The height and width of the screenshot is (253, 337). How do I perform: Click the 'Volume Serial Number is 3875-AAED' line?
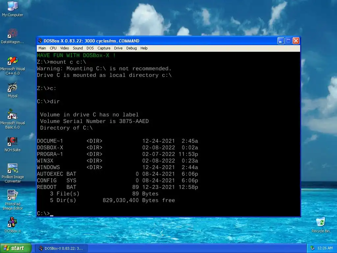[94, 121]
